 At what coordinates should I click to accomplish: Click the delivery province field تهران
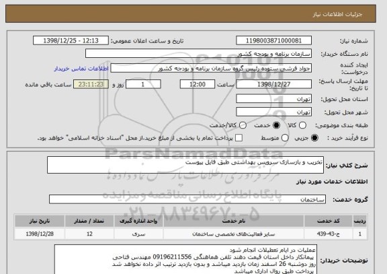(x=273, y=99)
